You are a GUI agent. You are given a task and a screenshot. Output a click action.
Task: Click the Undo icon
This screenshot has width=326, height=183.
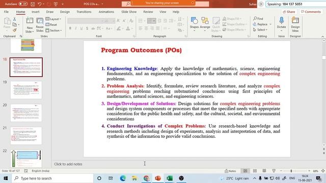pyautogui.click(x=40, y=4)
